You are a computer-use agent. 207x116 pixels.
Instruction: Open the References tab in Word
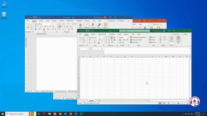click(x=70, y=21)
